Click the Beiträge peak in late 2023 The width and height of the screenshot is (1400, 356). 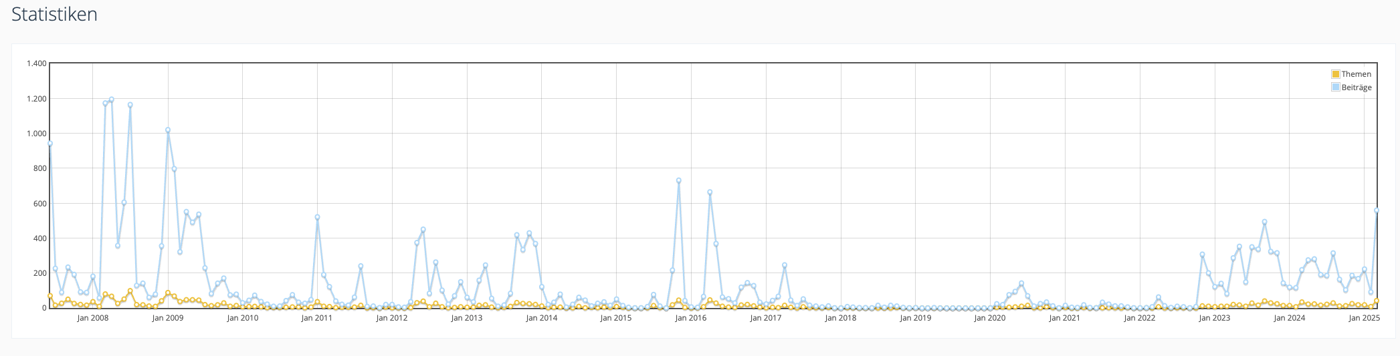click(x=1264, y=222)
